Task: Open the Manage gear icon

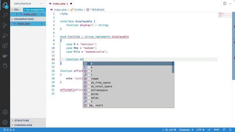Action: pyautogui.click(x=5, y=122)
